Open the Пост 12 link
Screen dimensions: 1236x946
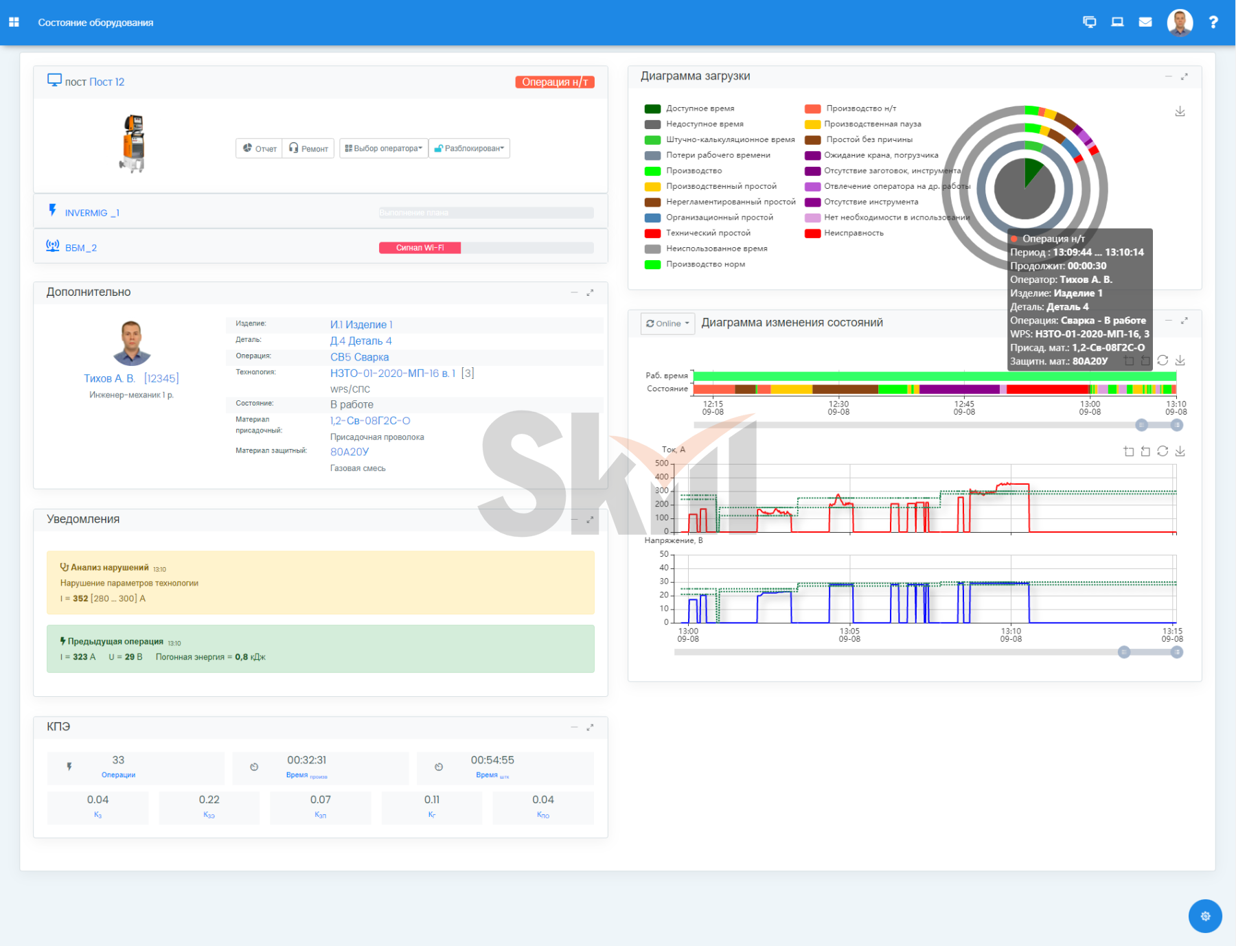[106, 82]
